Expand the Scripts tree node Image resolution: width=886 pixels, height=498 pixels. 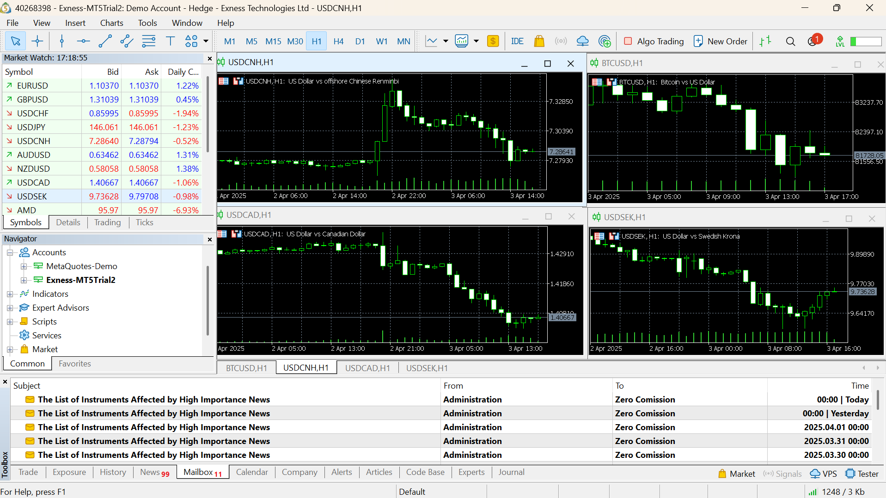coord(10,322)
